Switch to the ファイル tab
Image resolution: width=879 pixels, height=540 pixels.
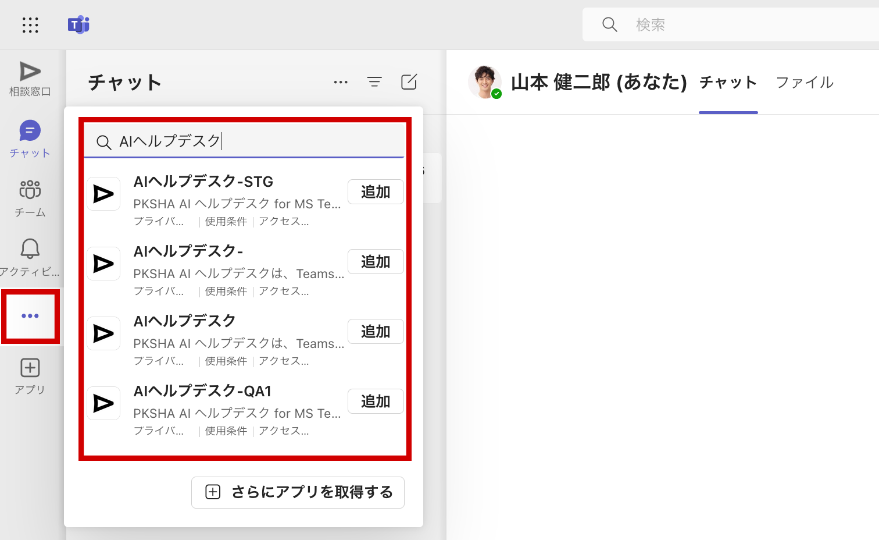[805, 83]
